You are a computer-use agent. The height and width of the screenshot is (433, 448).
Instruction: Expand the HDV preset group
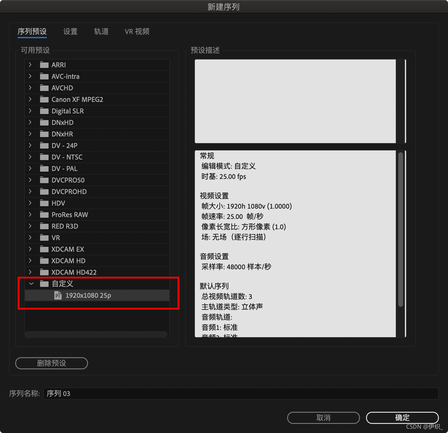click(x=30, y=203)
